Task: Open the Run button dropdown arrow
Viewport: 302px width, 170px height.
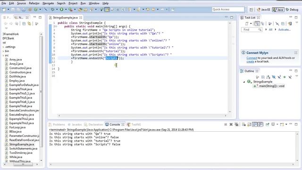Action: (66, 9)
